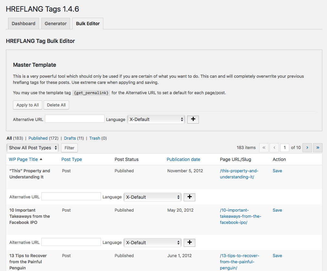Jump to last page of results
The image size is (327, 271).
318,147
